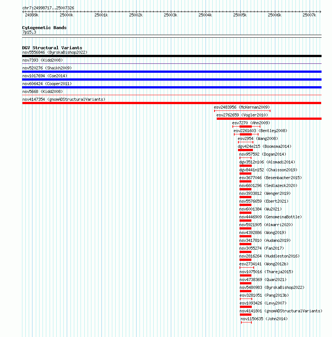The image size is (332, 337).
Task: Click the 25007k ruler tick label
Action: pyautogui.click(x=310, y=15)
